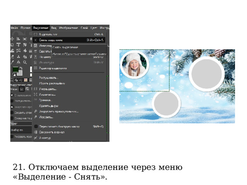Pick the Zoom magnifier tool
This screenshot has width=247, height=185.
tap(25, 62)
